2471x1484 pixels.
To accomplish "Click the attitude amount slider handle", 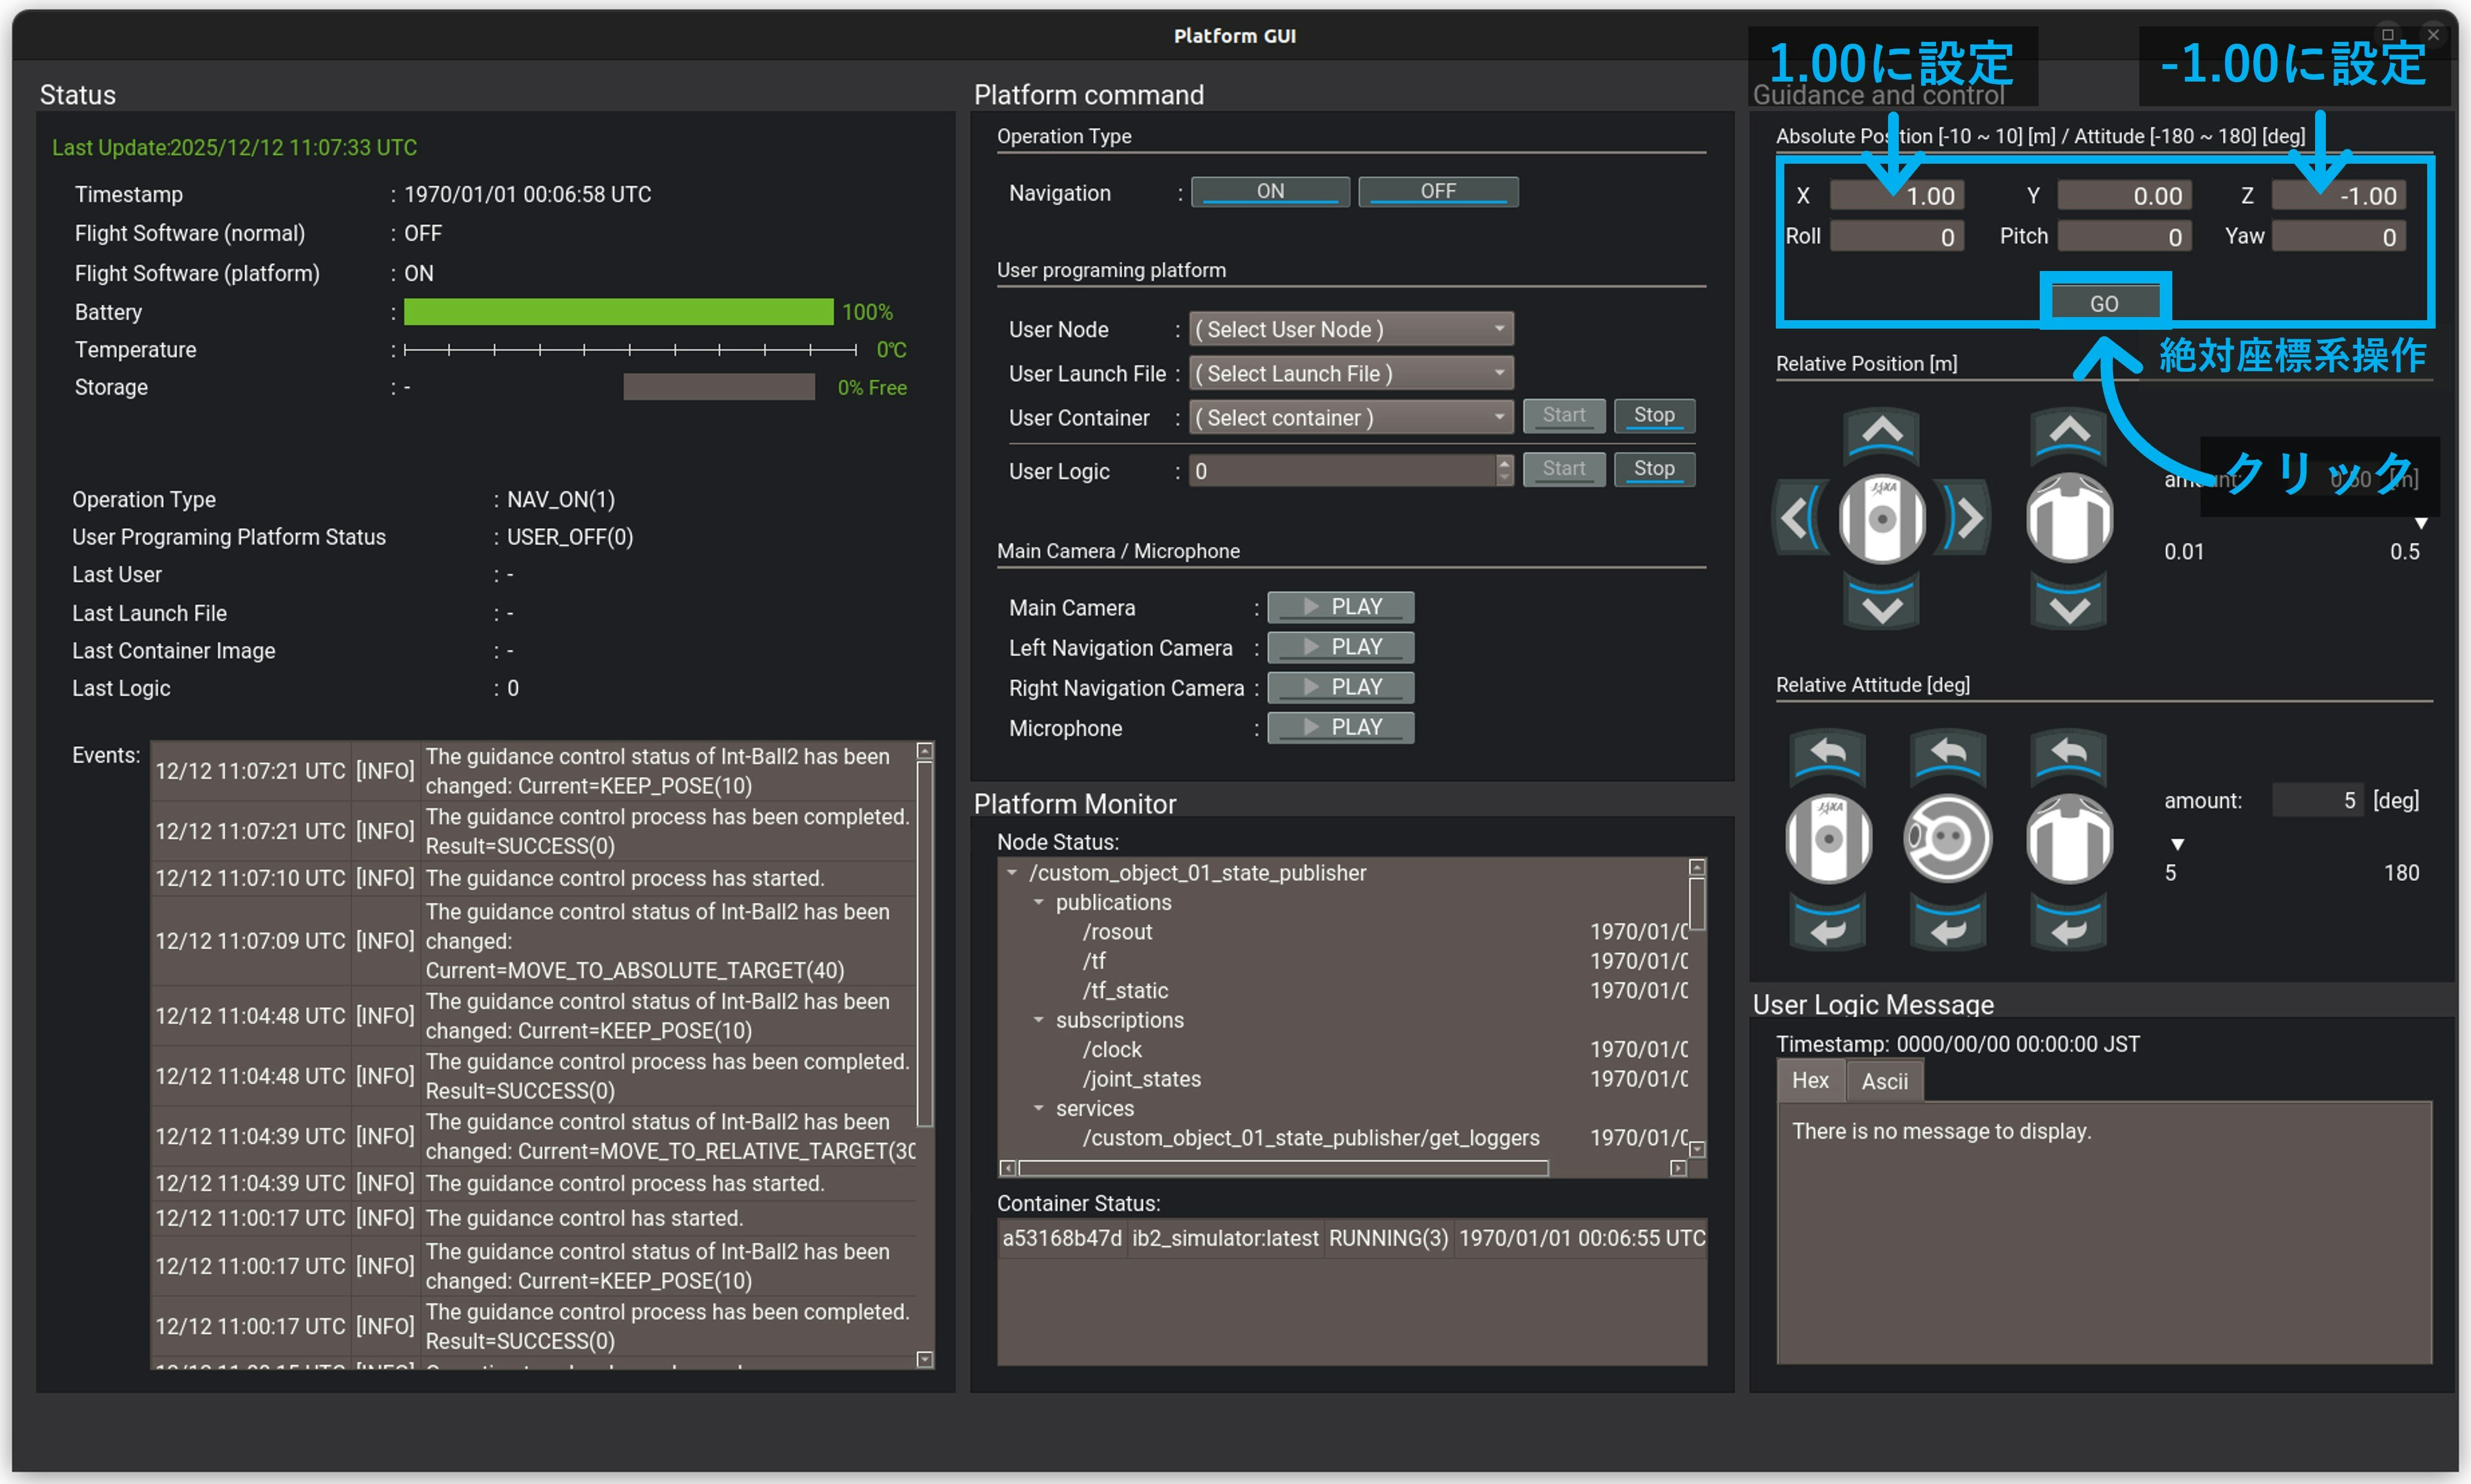I will click(2177, 844).
